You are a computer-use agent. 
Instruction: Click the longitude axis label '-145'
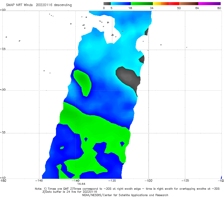(39, 181)
